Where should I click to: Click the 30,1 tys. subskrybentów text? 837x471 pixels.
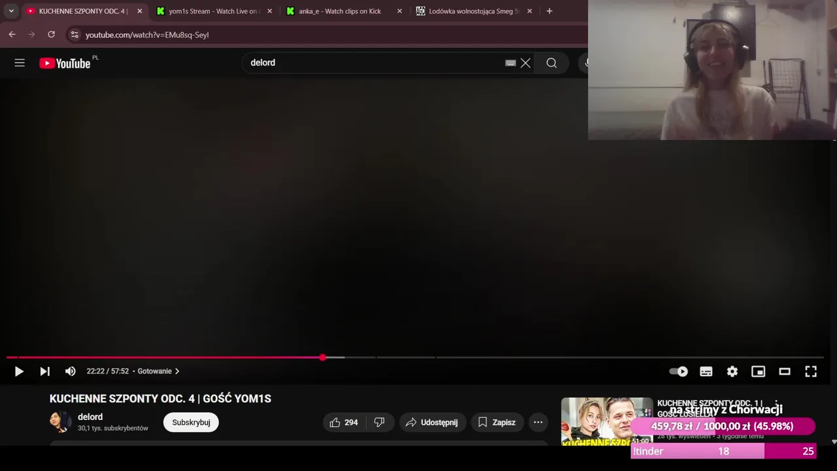(x=113, y=428)
